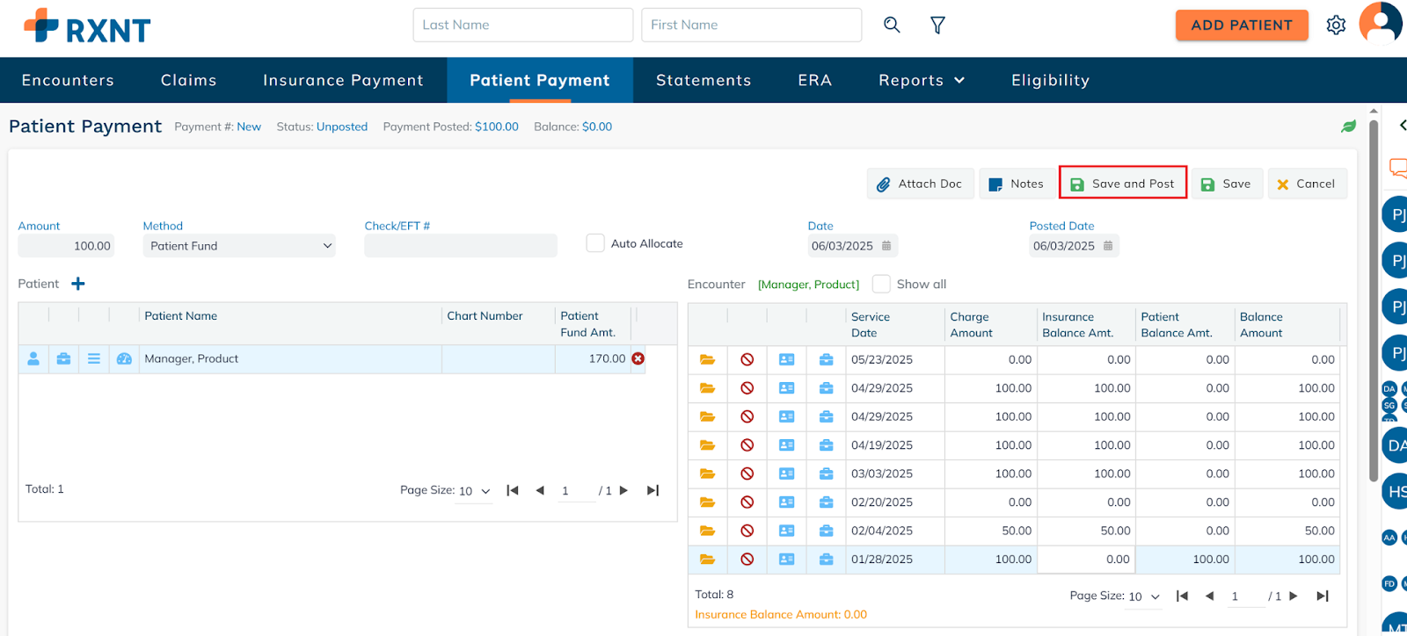Go to the Eligibility tab
Screen dimensions: 1407x636
click(1050, 80)
